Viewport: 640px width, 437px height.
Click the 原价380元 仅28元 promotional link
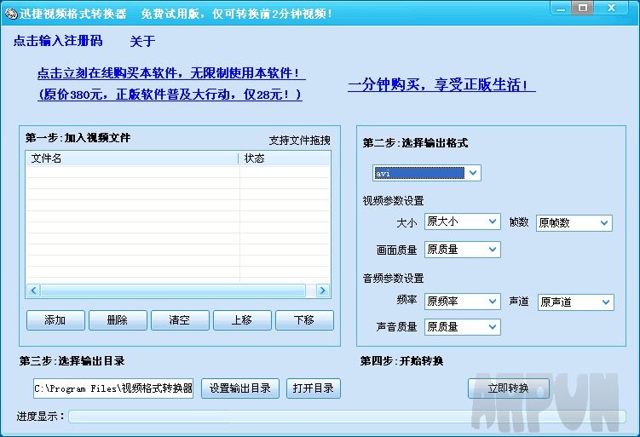click(170, 95)
